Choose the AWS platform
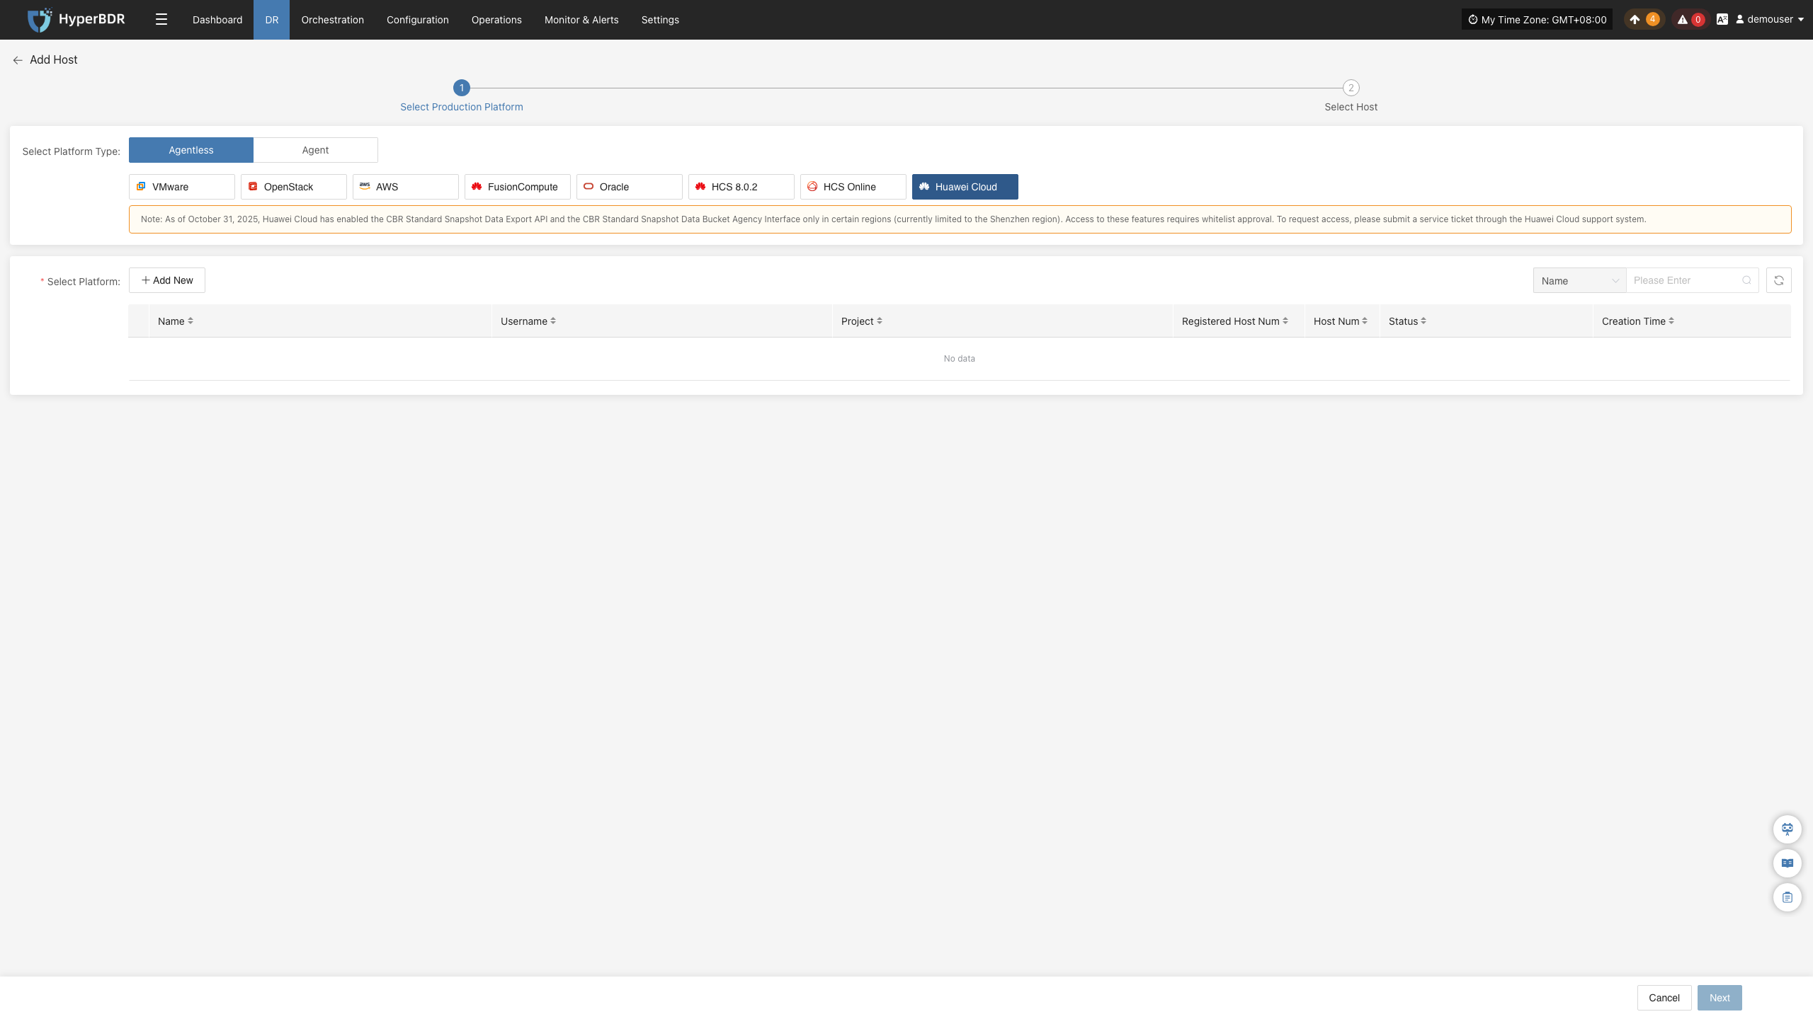The height and width of the screenshot is (1019, 1813). coord(406,187)
